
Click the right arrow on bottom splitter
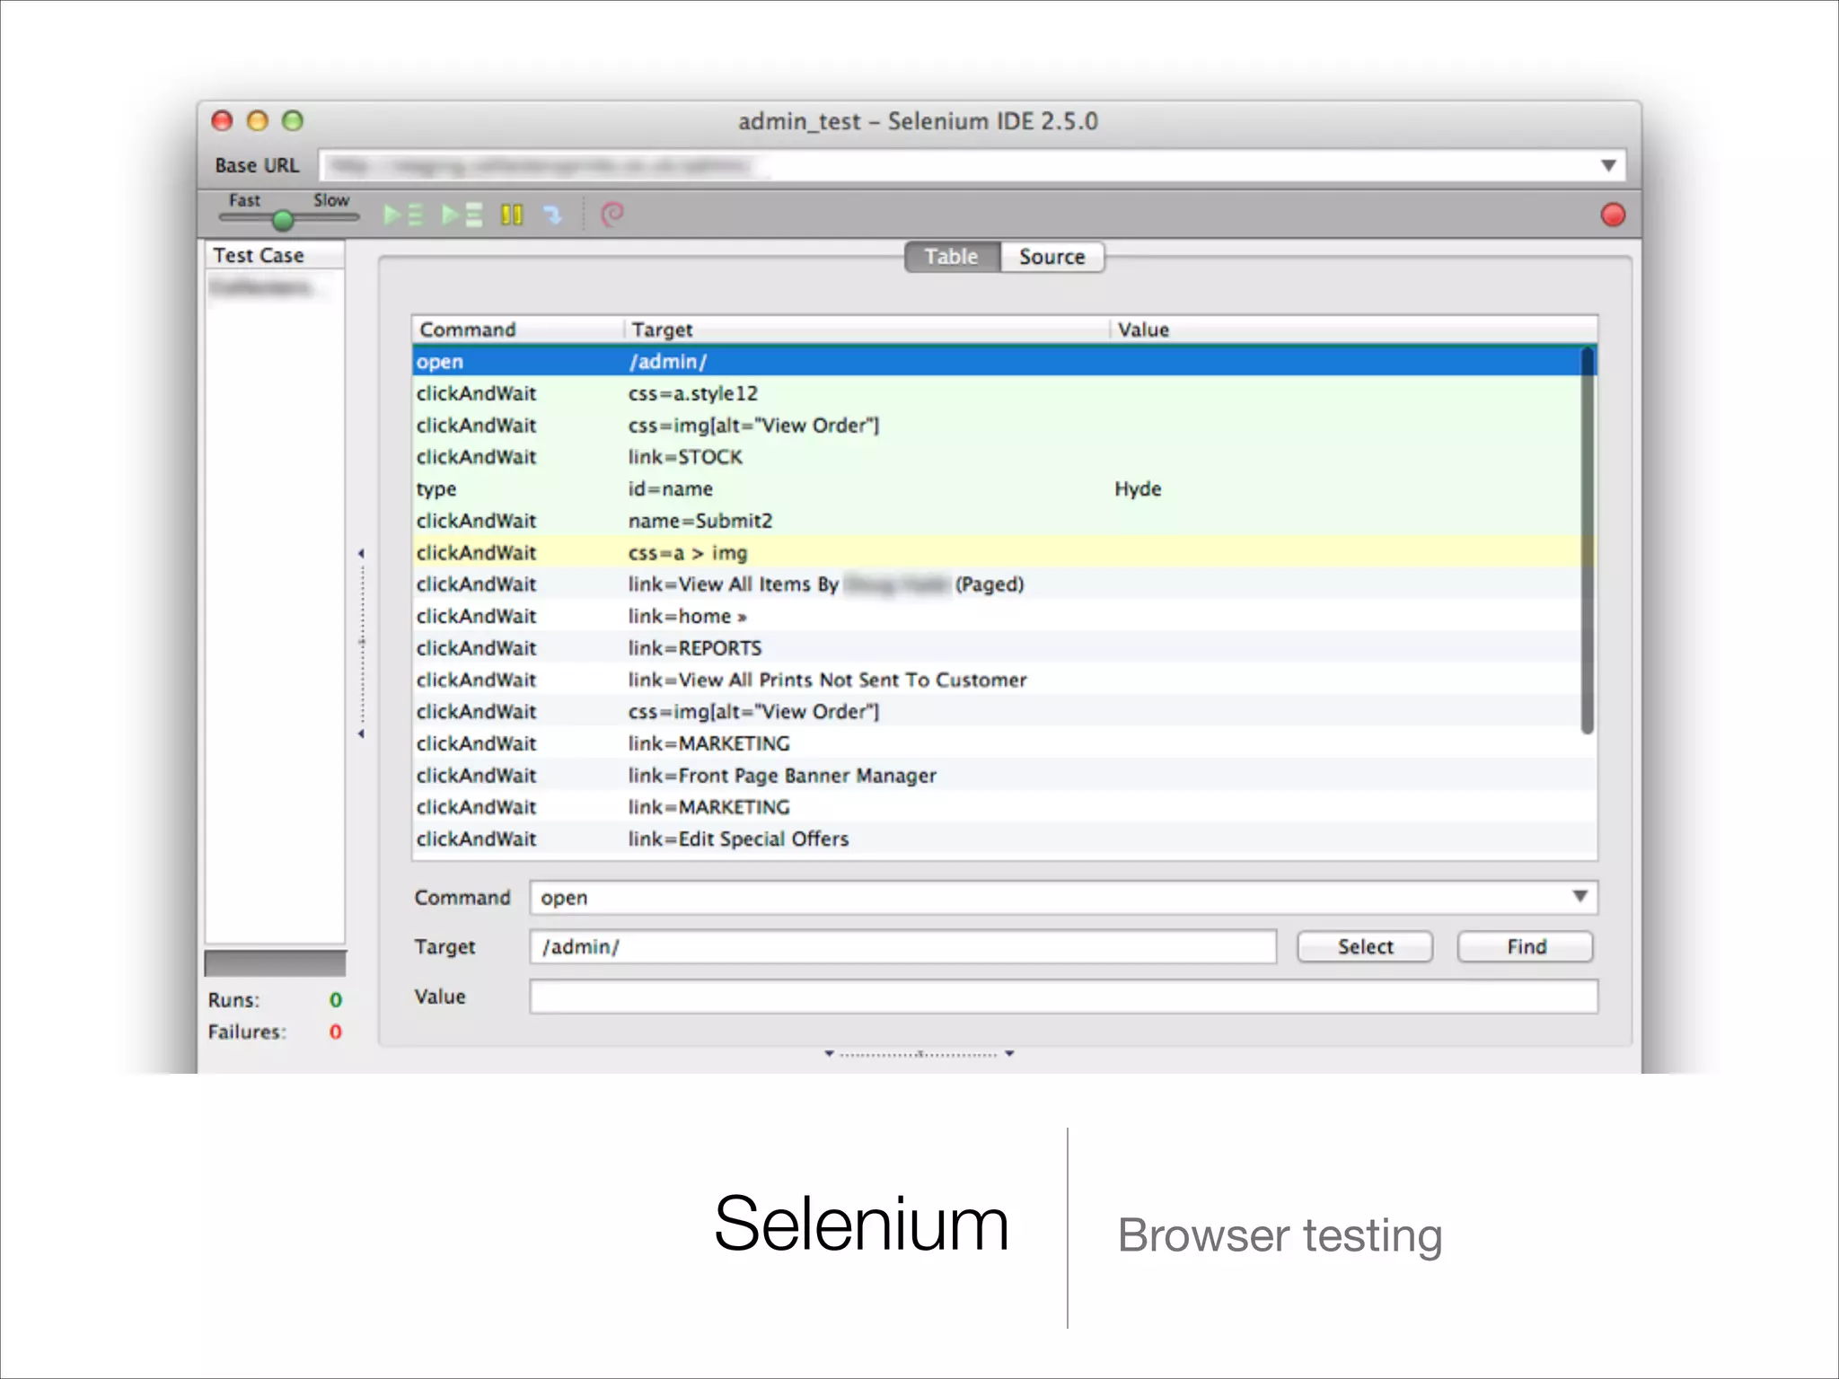[x=1010, y=1053]
